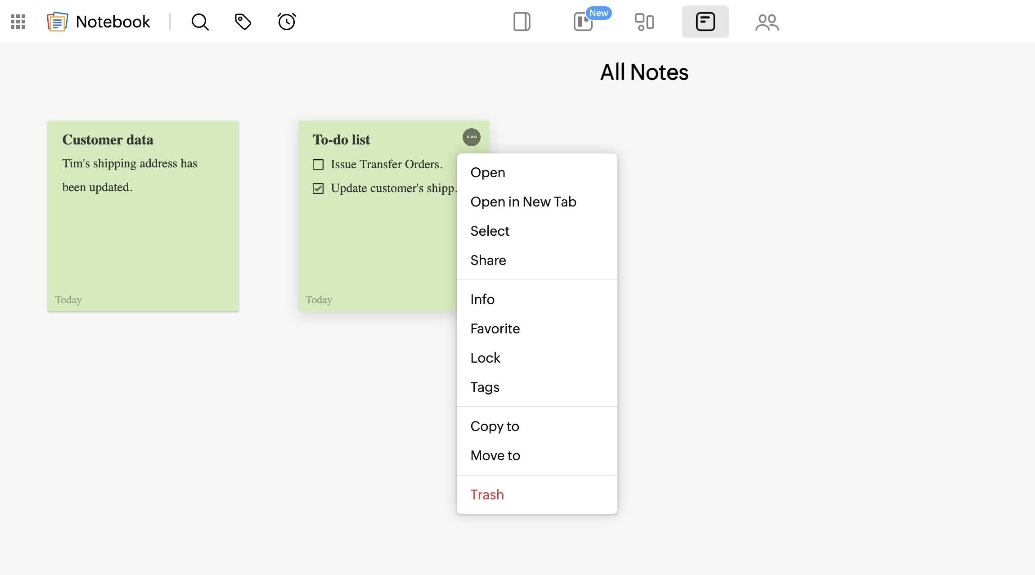Screen dimensions: 1035x575
Task: Open the apps grid launcher icon
Action: click(x=18, y=22)
